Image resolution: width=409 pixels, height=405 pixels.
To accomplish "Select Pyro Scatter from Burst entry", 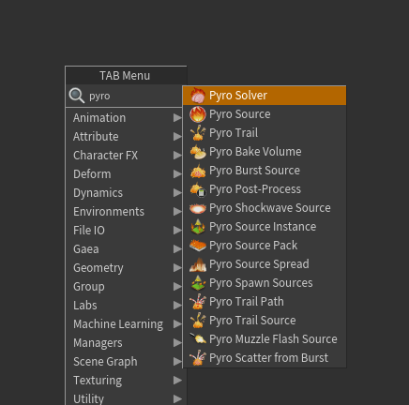I will 265,358.
